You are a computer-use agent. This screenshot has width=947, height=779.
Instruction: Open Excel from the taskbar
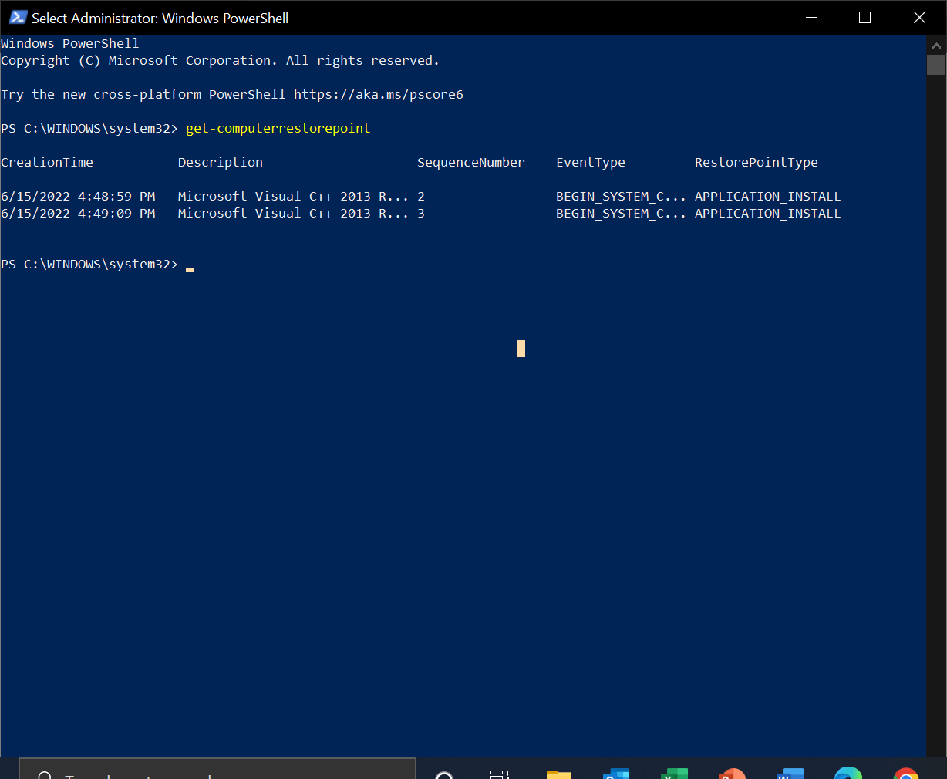pos(674,774)
